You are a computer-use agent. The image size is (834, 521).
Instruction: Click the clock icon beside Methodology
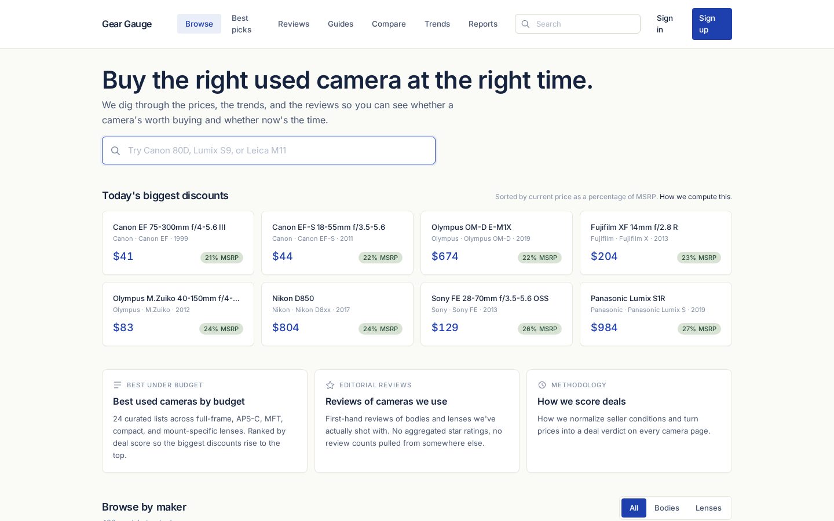tap(542, 385)
